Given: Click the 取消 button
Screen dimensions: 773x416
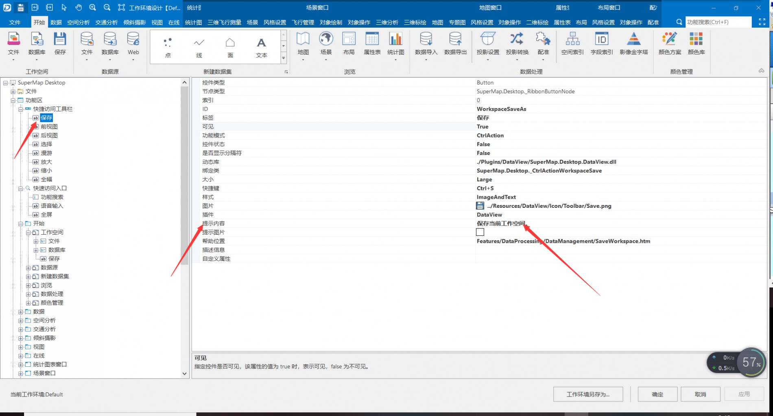Looking at the screenshot, I should [x=701, y=394].
